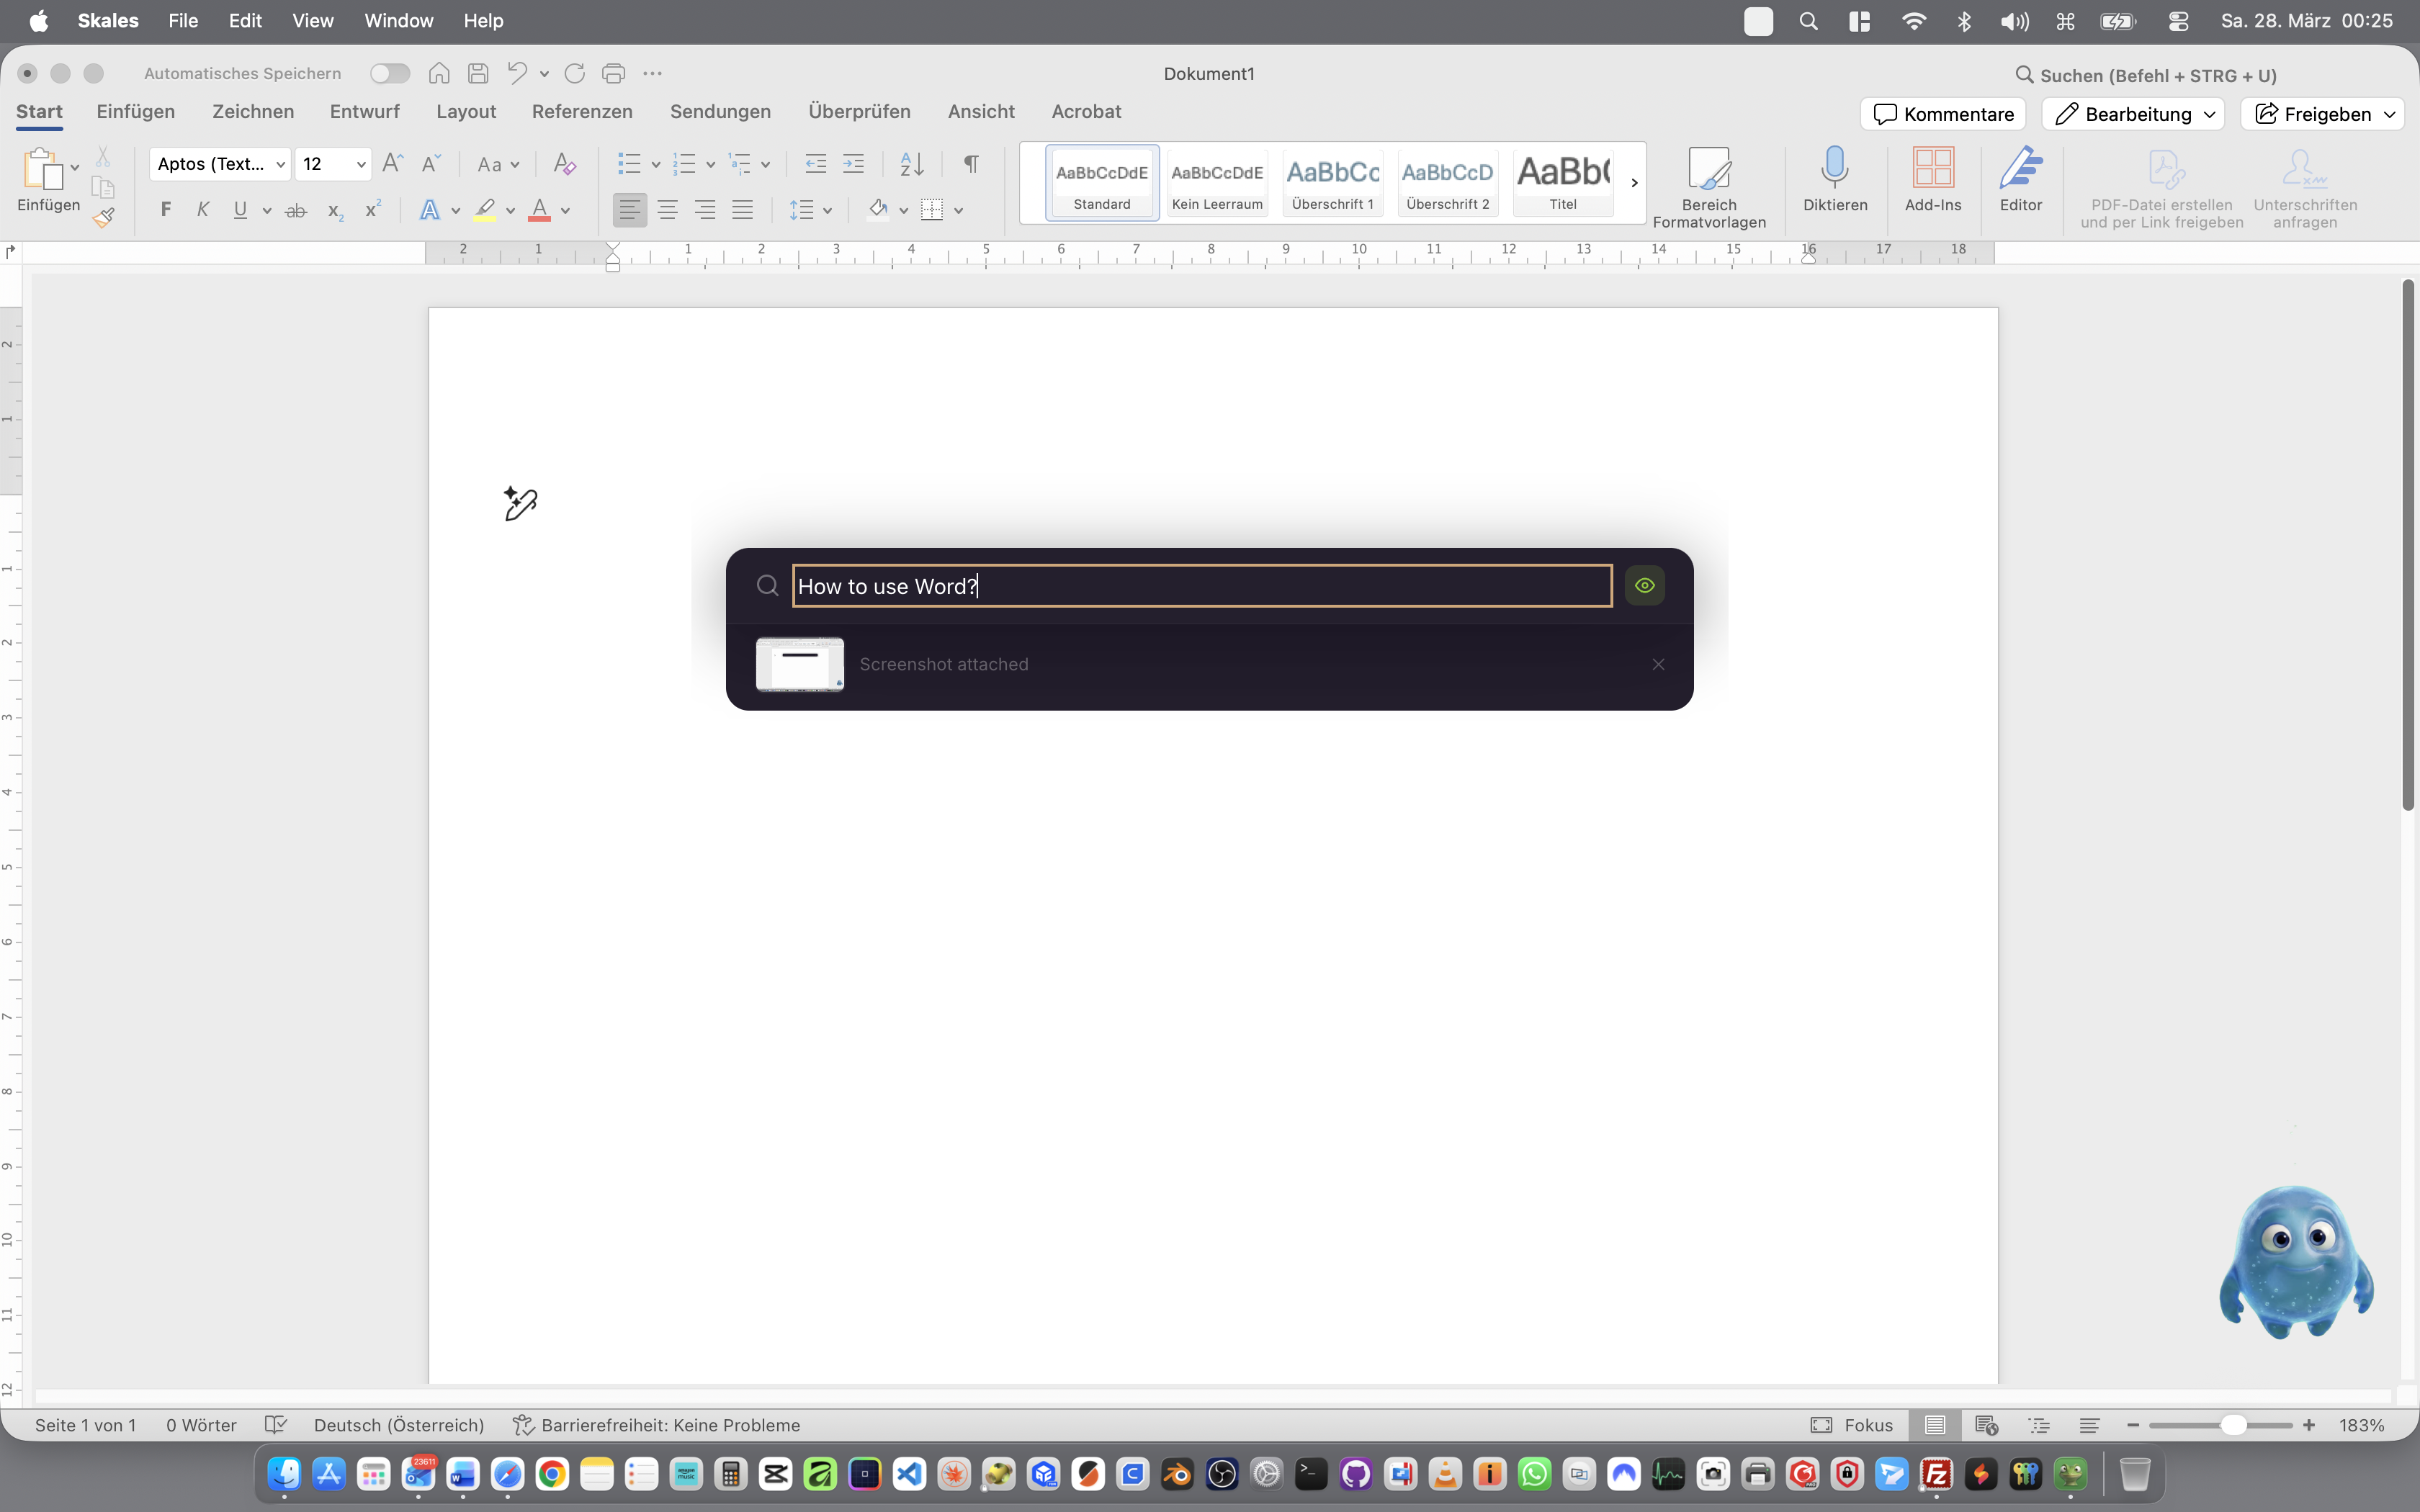Click Deutsch (Österreich) language in status bar
The width and height of the screenshot is (2420, 1512).
398,1425
